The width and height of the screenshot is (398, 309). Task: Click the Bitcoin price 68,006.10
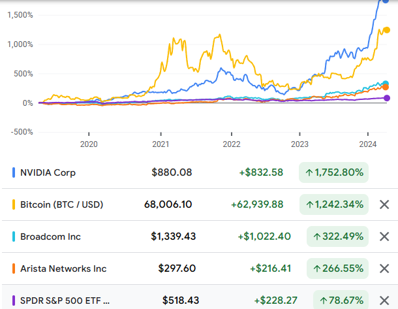(x=168, y=204)
